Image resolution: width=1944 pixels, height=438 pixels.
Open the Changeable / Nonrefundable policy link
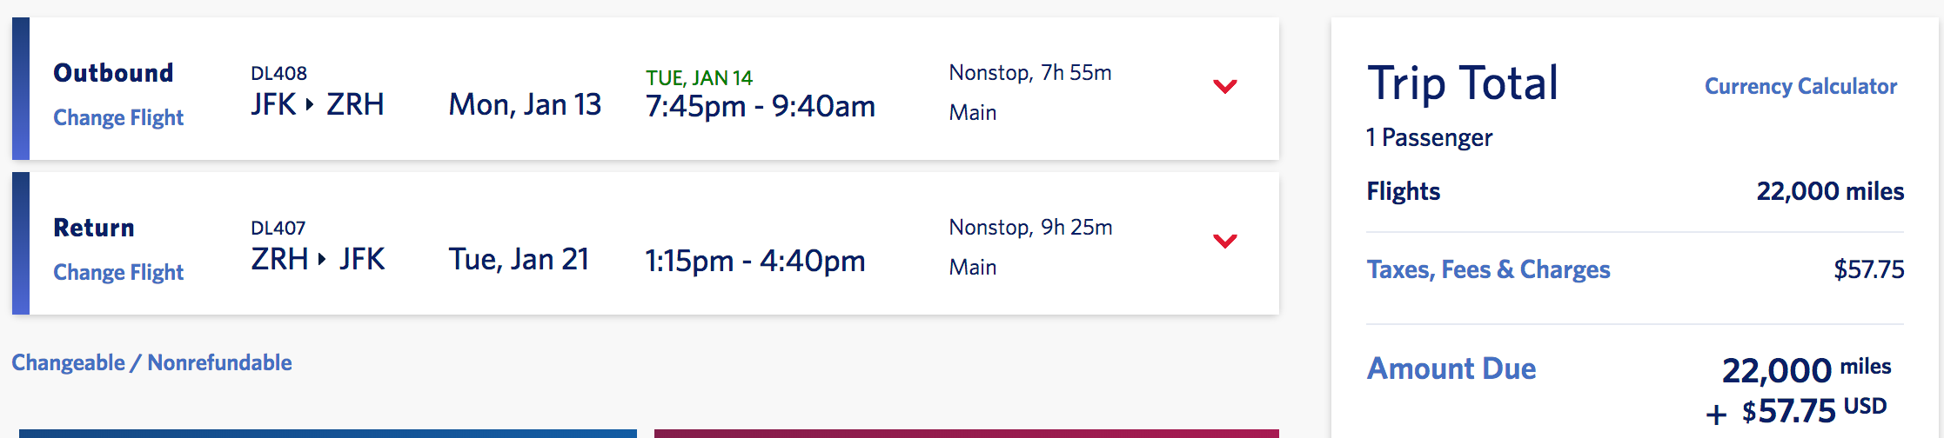(151, 362)
